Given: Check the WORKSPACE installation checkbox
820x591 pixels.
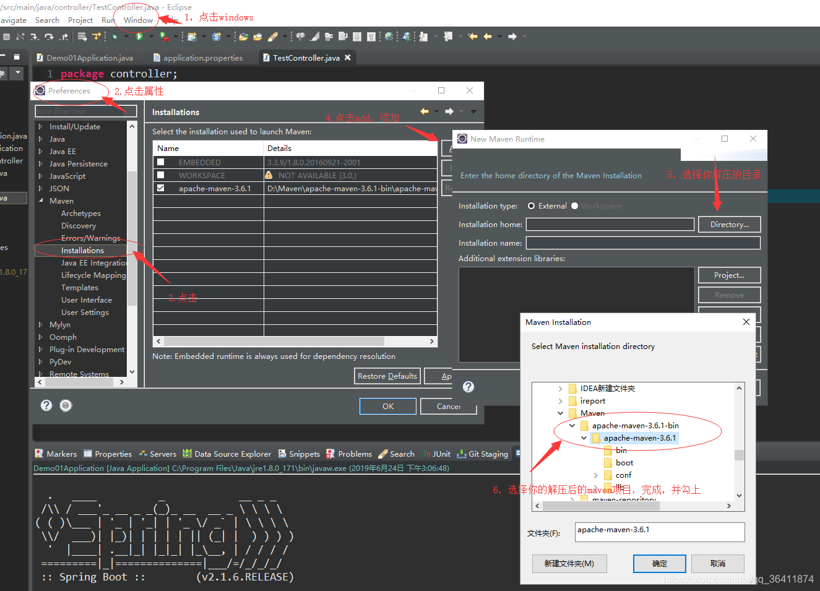Looking at the screenshot, I should point(161,175).
